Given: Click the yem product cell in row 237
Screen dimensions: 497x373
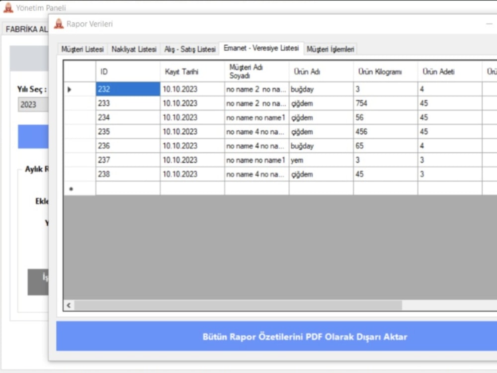Looking at the screenshot, I should tap(321, 160).
